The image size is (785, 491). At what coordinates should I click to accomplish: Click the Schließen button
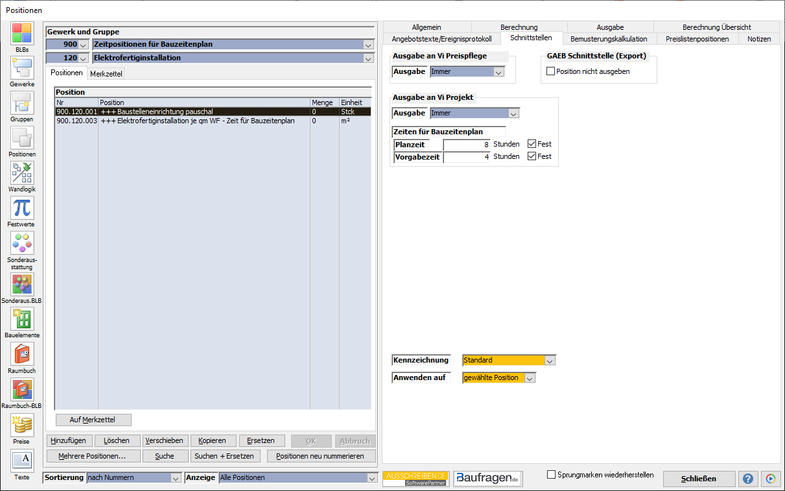[699, 479]
